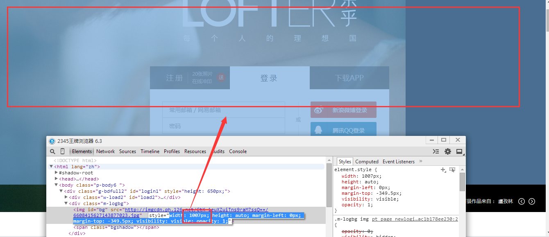Image resolution: width=549 pixels, height=237 pixels.
Task: Click the Sina Weibo login icon
Action: [x=319, y=110]
